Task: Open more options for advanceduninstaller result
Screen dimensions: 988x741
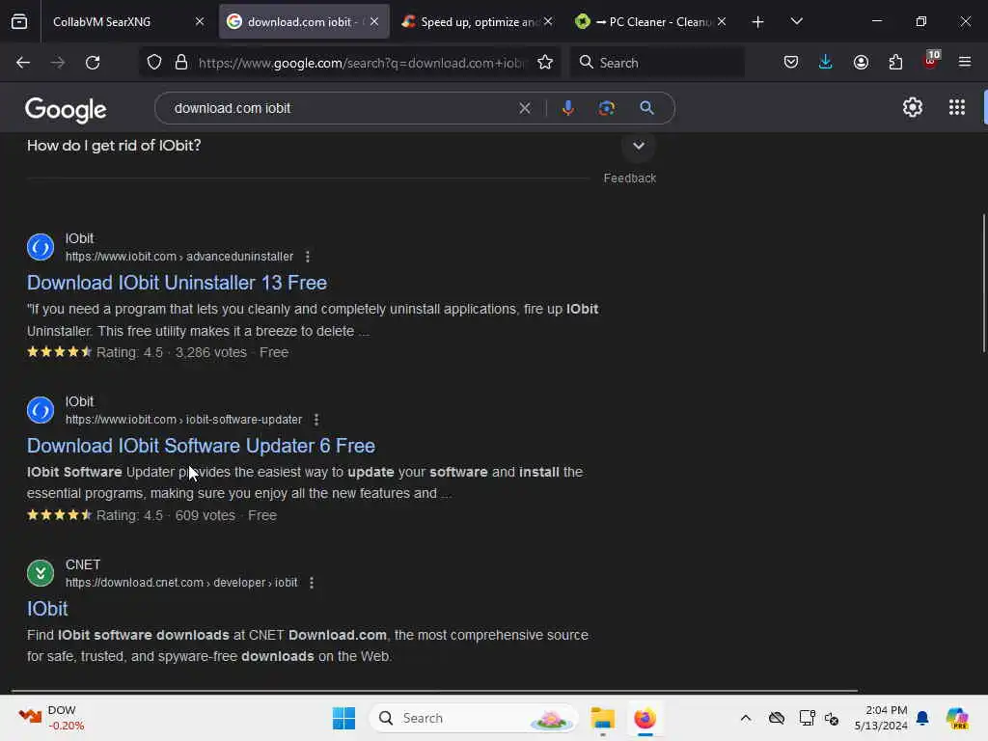Action: [308, 257]
